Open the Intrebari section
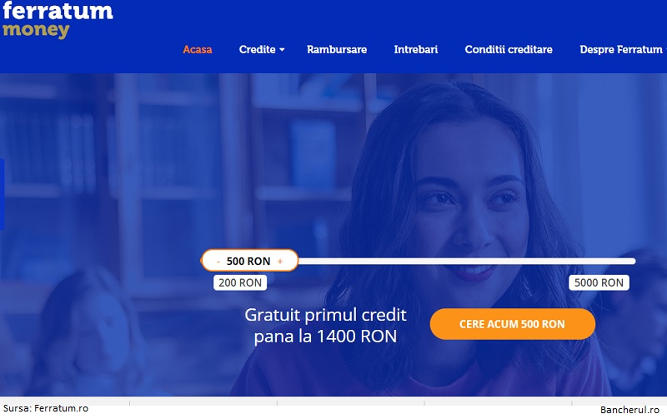Screen dimensions: 667x419 (x=415, y=49)
